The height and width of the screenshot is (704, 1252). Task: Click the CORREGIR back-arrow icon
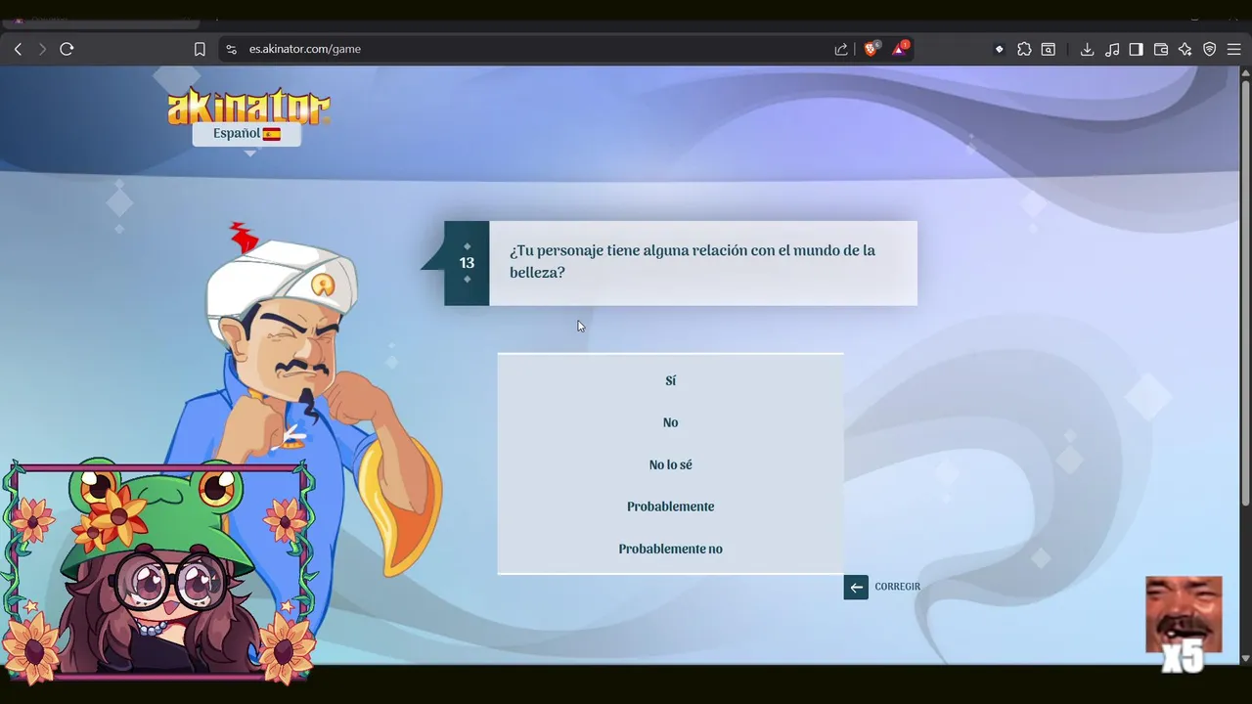click(x=856, y=587)
